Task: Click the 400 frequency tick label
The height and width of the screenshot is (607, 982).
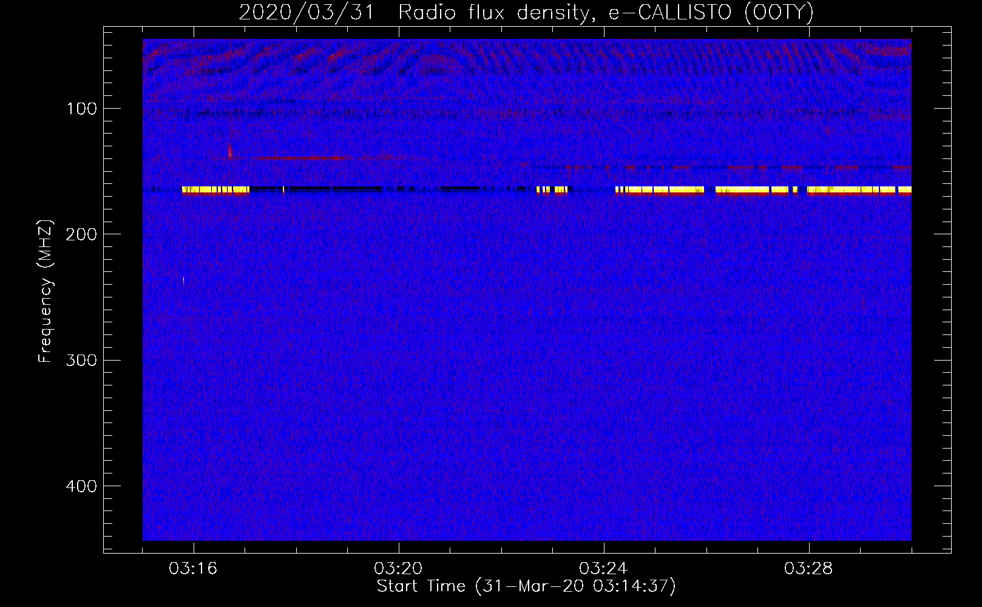Action: point(81,486)
